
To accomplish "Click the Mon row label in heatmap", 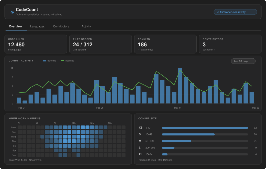I will [x=14, y=127].
